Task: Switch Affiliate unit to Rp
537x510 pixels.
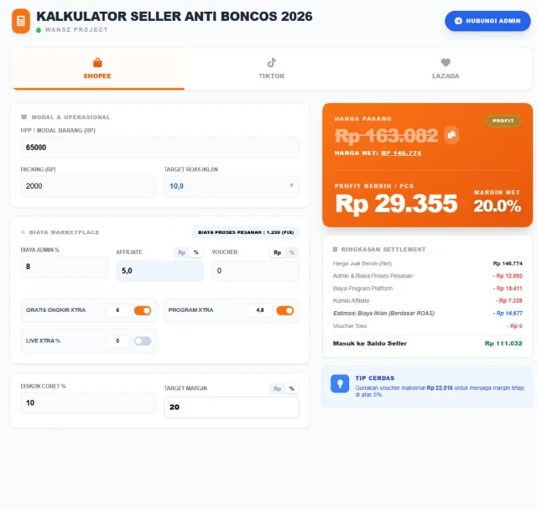Action: [182, 252]
